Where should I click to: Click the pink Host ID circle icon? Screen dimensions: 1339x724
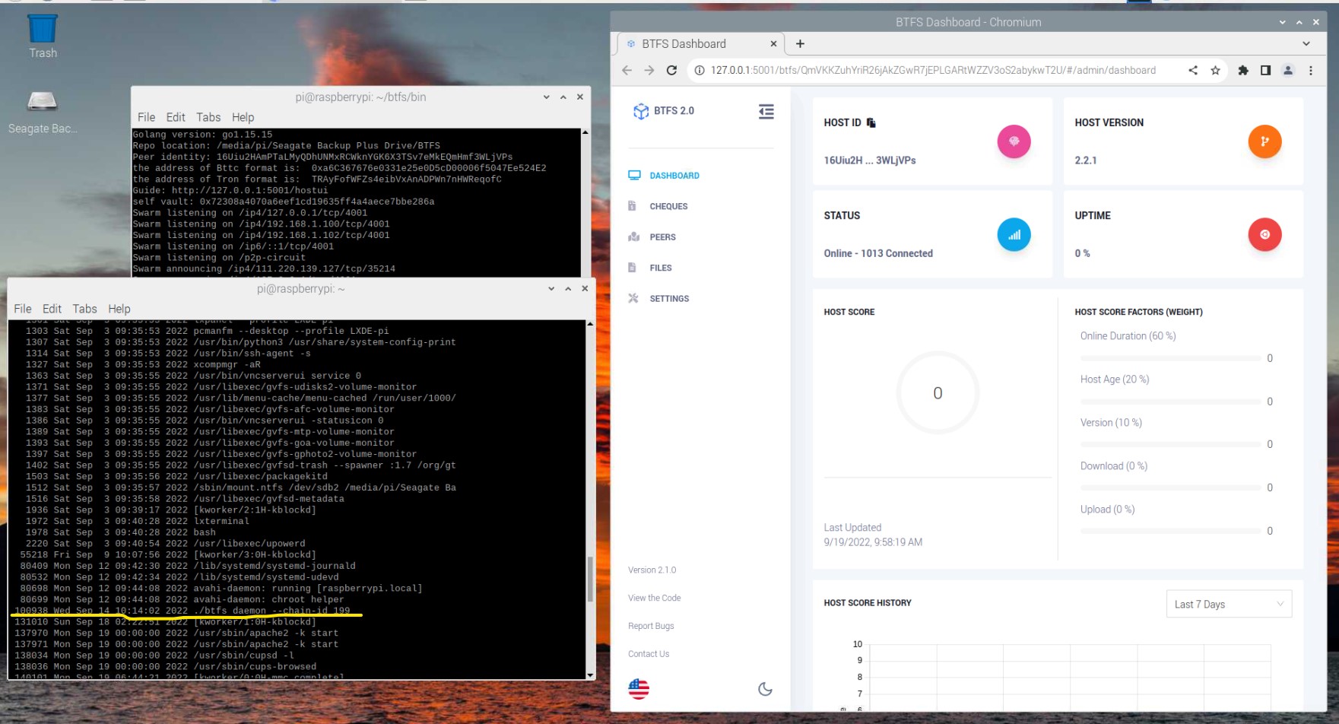(1014, 141)
